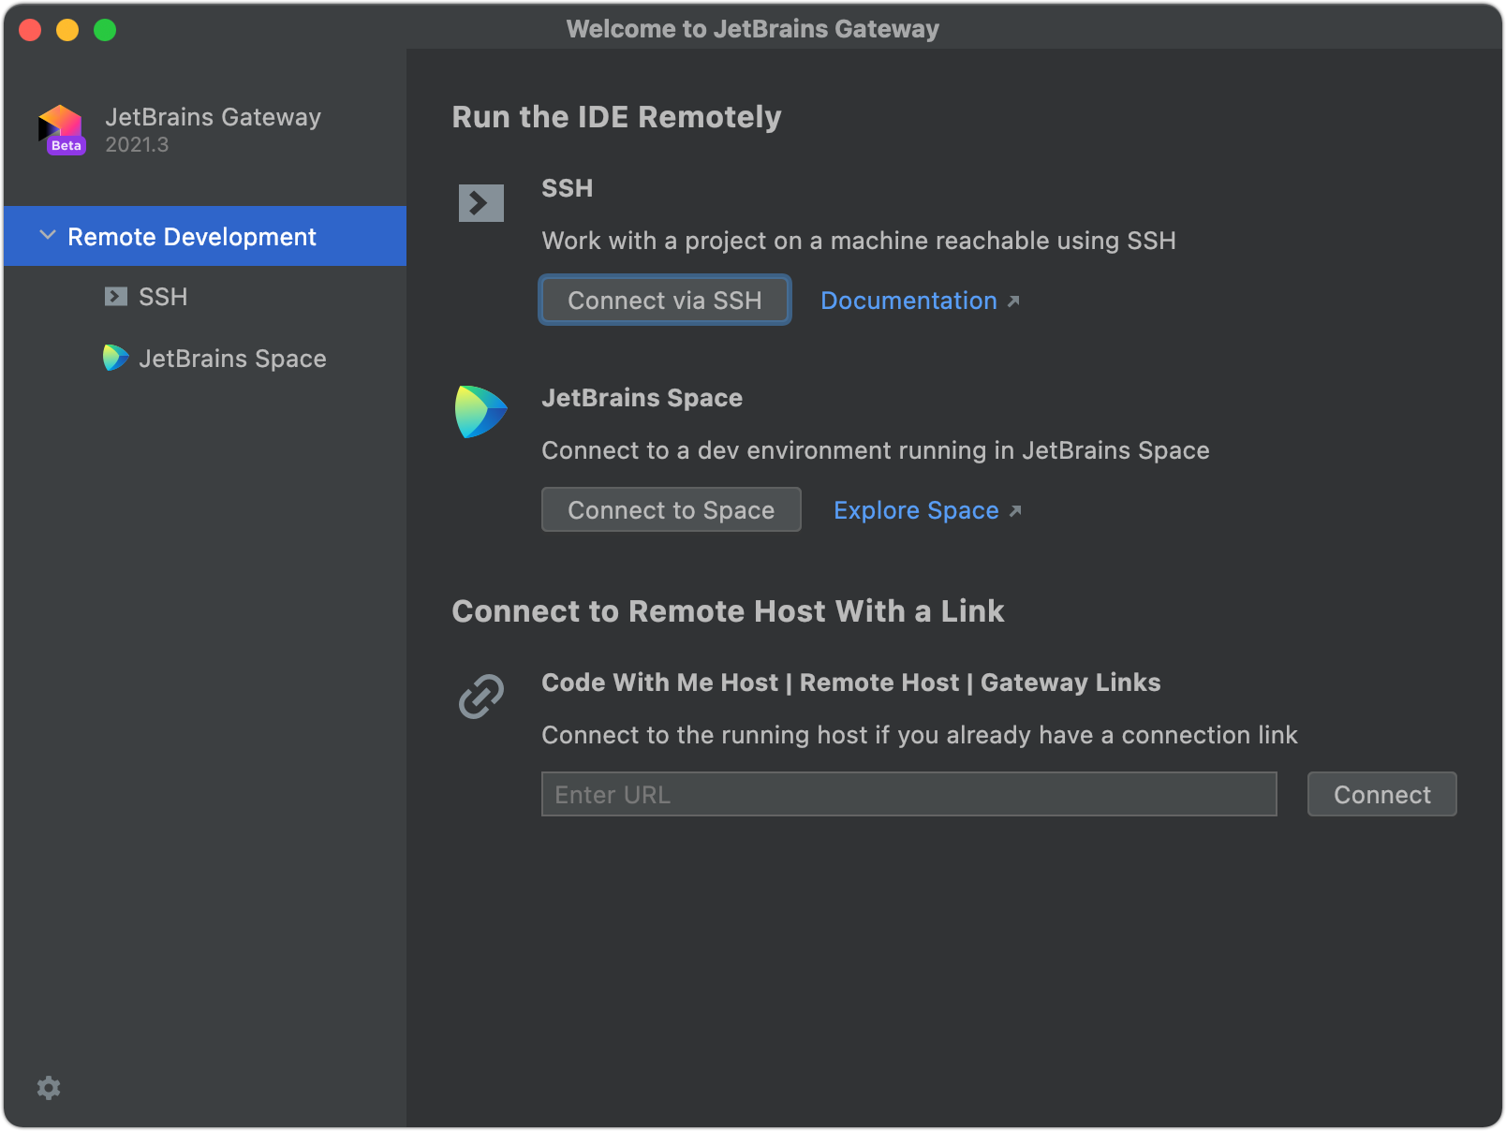Select JetBrains Space in the sidebar

click(233, 358)
